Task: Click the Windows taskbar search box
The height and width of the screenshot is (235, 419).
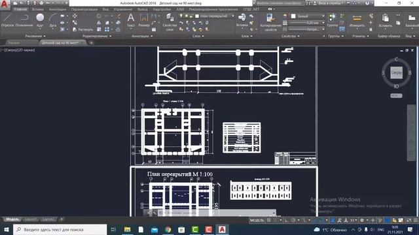Action: tap(60, 229)
